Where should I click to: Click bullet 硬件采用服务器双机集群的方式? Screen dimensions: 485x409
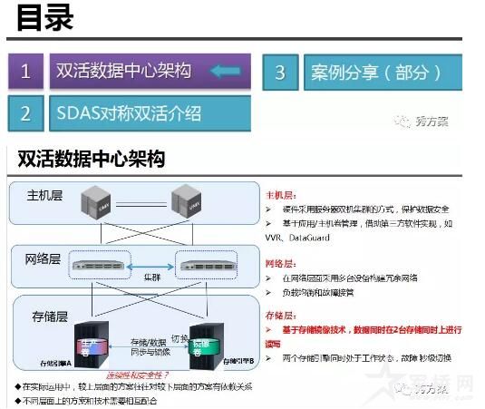point(365,209)
